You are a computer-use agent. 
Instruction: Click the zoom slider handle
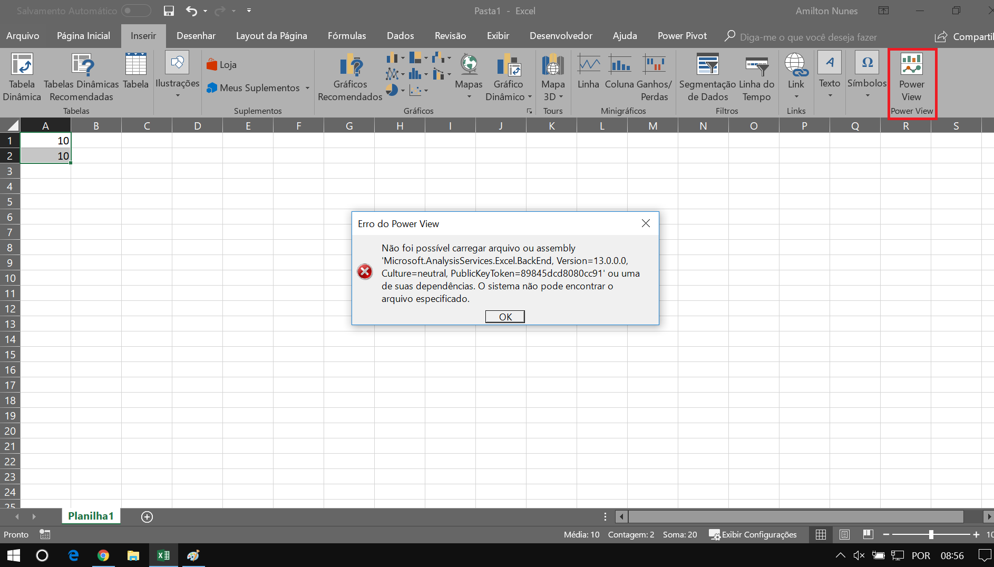(931, 534)
